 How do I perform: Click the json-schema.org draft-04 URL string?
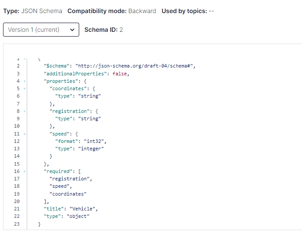click(134, 66)
